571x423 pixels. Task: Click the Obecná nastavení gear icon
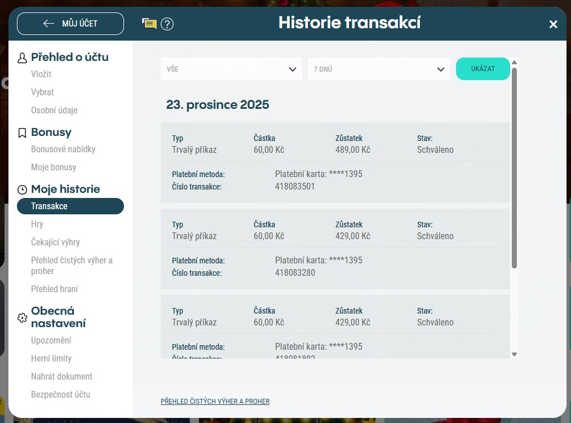point(23,318)
